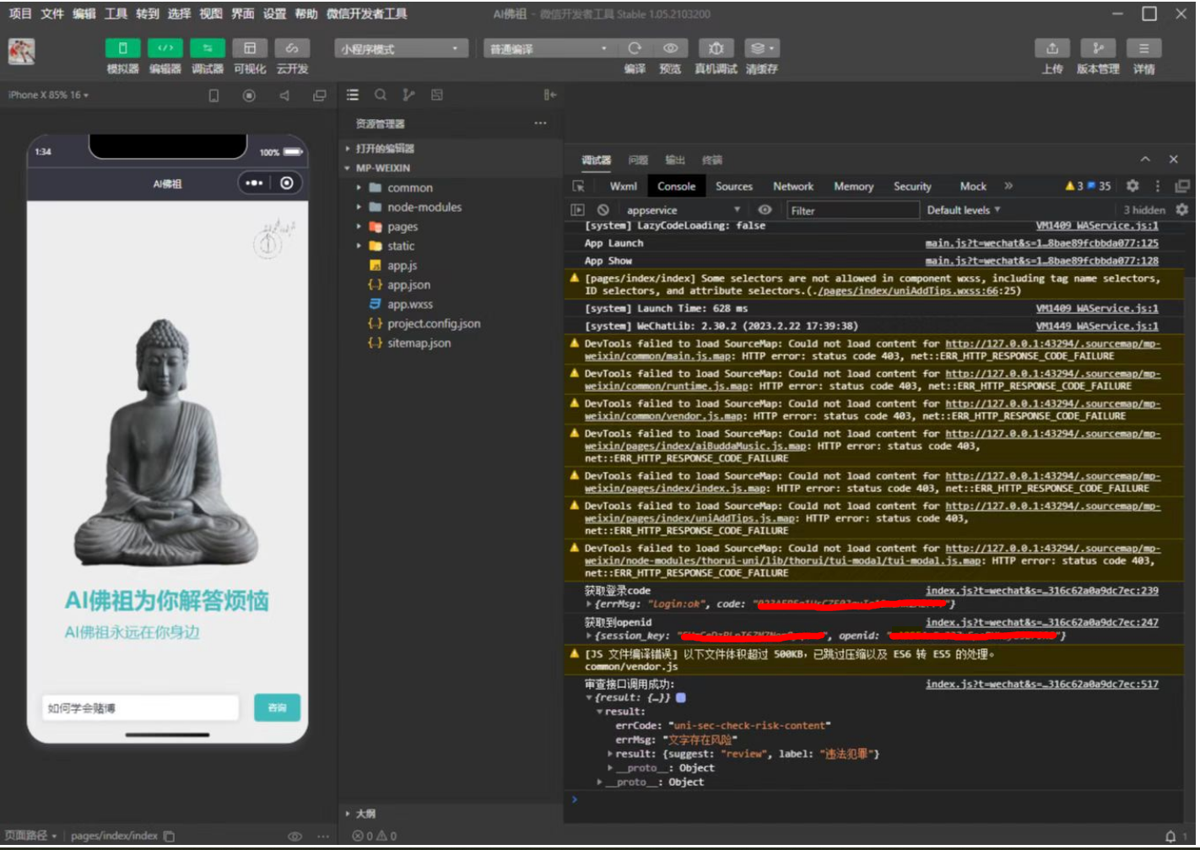Show more devtools tabs with »

click(x=1008, y=186)
